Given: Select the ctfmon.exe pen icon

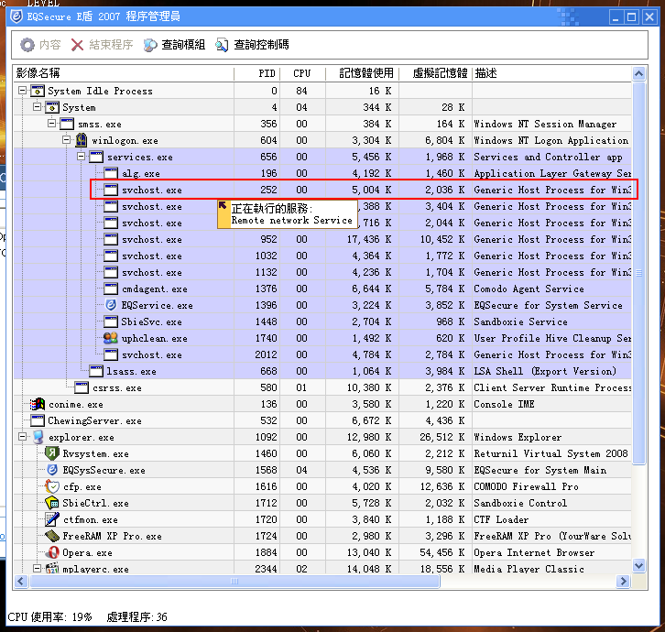Looking at the screenshot, I should 52,519.
